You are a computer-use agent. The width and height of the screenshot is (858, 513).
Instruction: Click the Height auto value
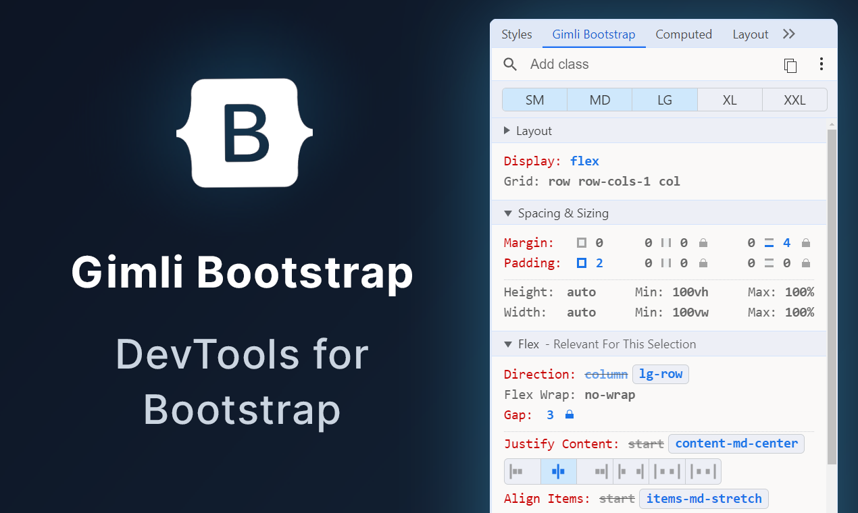click(x=581, y=292)
